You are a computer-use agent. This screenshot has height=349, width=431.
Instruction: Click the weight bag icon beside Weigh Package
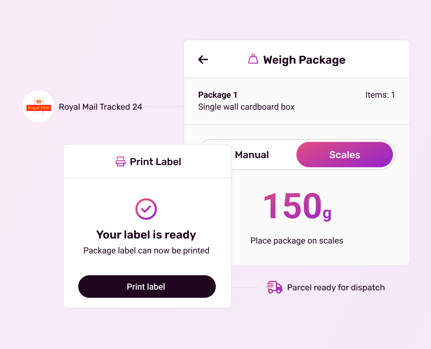click(253, 59)
